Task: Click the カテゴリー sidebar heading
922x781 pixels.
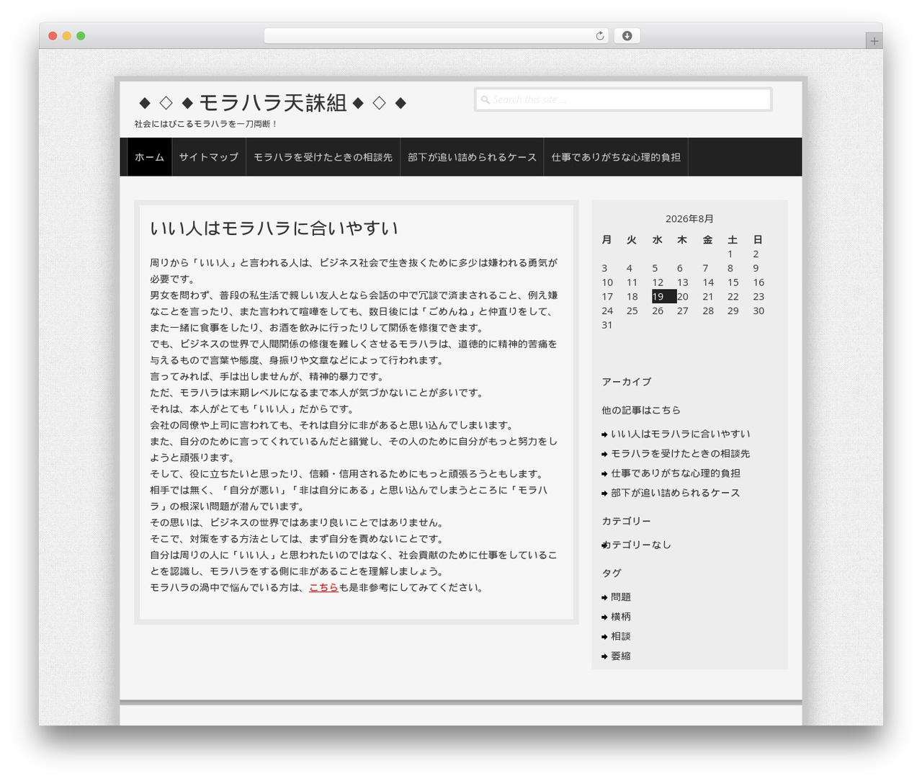Action: (x=627, y=521)
